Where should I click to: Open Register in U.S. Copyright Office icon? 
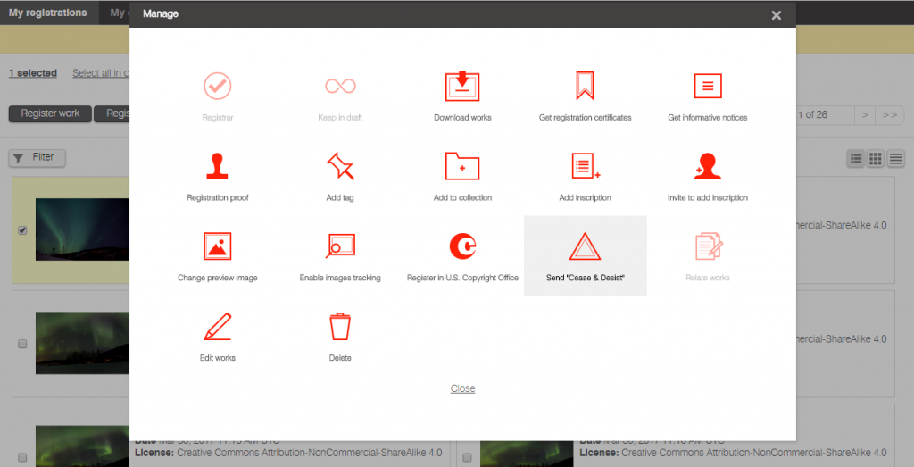pyautogui.click(x=462, y=247)
